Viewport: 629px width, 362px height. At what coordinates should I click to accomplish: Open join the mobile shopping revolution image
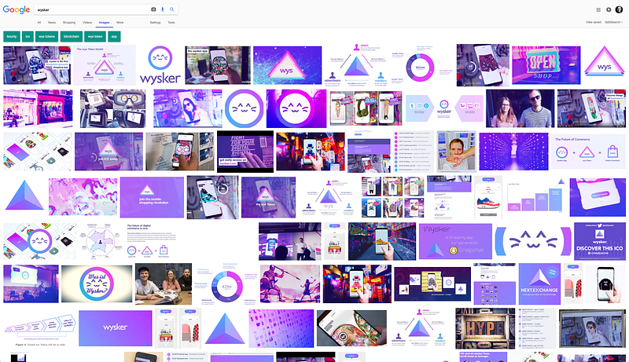(152, 198)
